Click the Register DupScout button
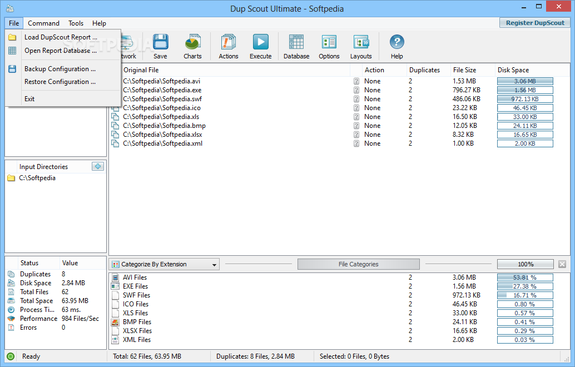 coord(535,23)
